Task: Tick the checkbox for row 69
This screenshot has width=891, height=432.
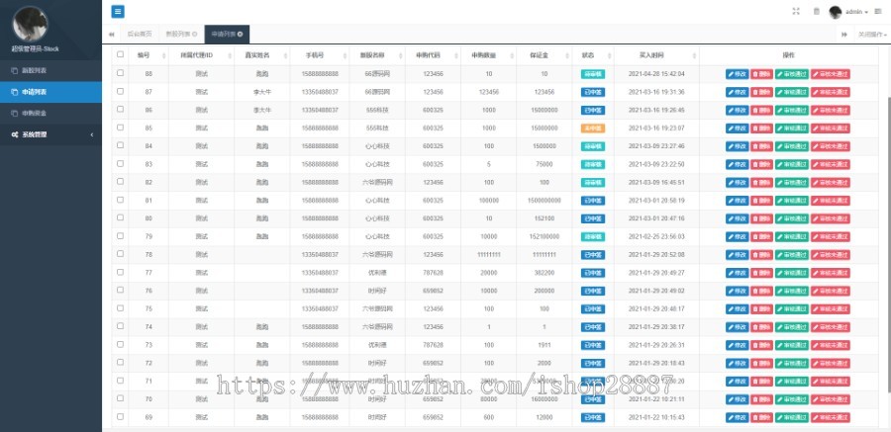Action: (x=120, y=416)
